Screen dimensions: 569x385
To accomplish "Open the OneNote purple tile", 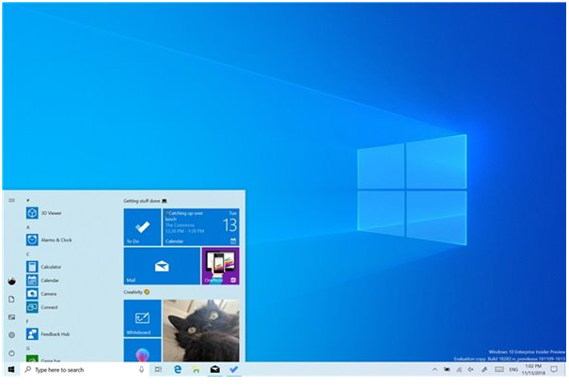I will (220, 266).
